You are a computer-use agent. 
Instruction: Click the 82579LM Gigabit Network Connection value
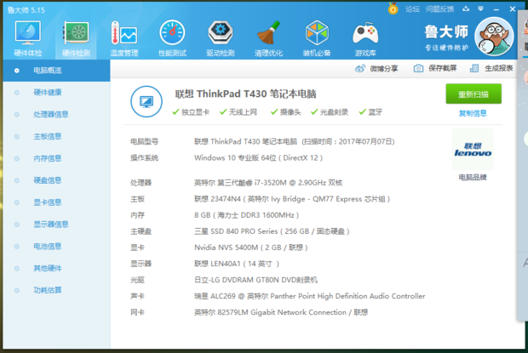tap(281, 312)
